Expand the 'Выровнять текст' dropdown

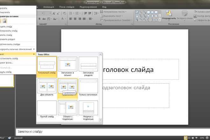(x=113, y=15)
